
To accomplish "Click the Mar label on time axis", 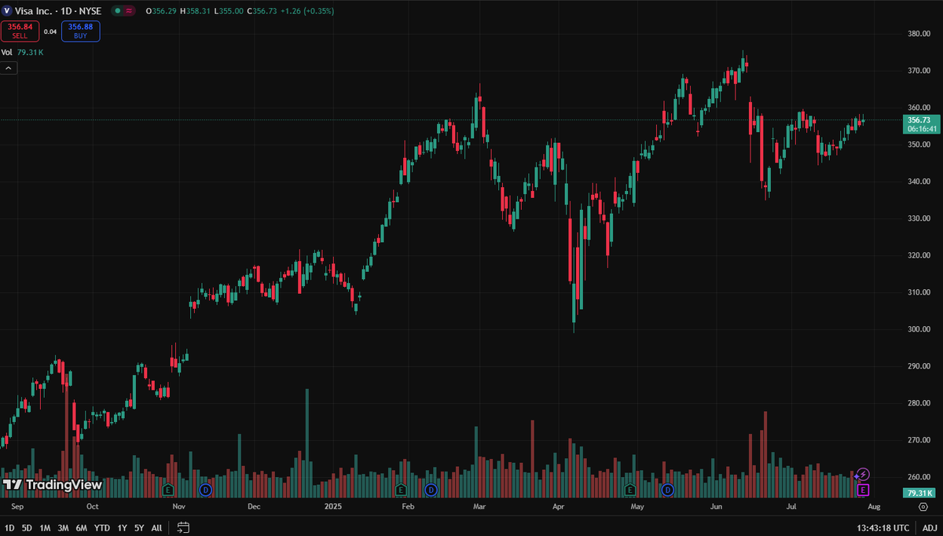I will point(479,507).
